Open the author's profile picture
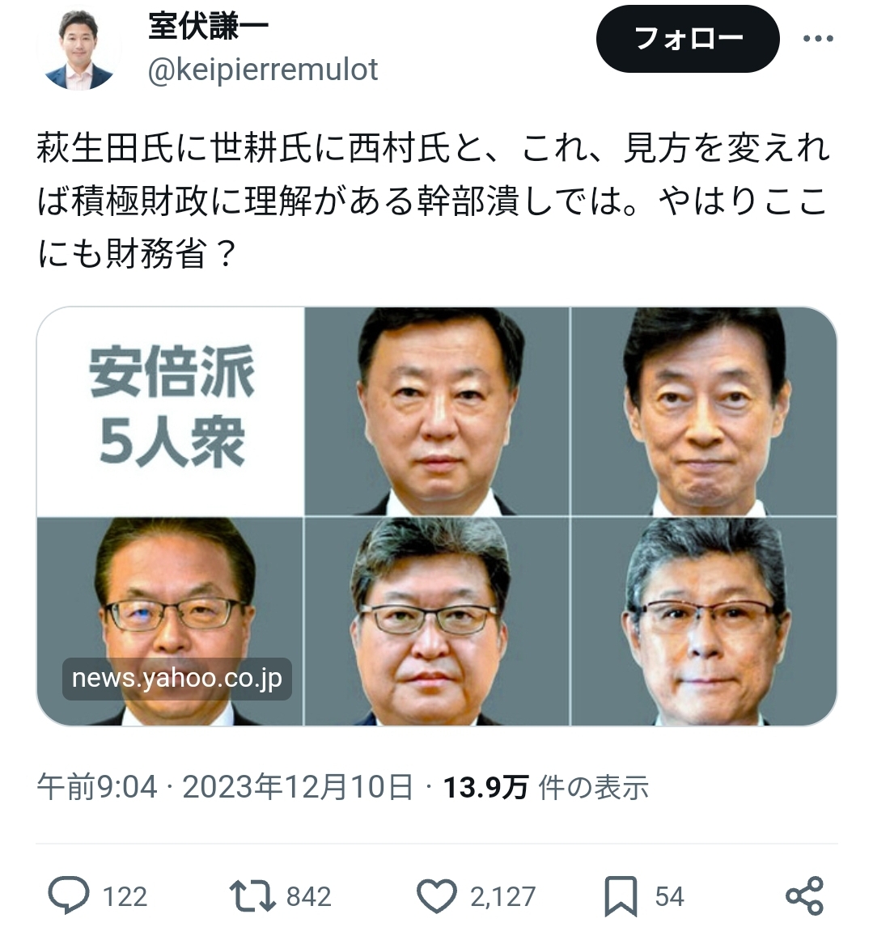The height and width of the screenshot is (927, 873). pyautogui.click(x=78, y=49)
